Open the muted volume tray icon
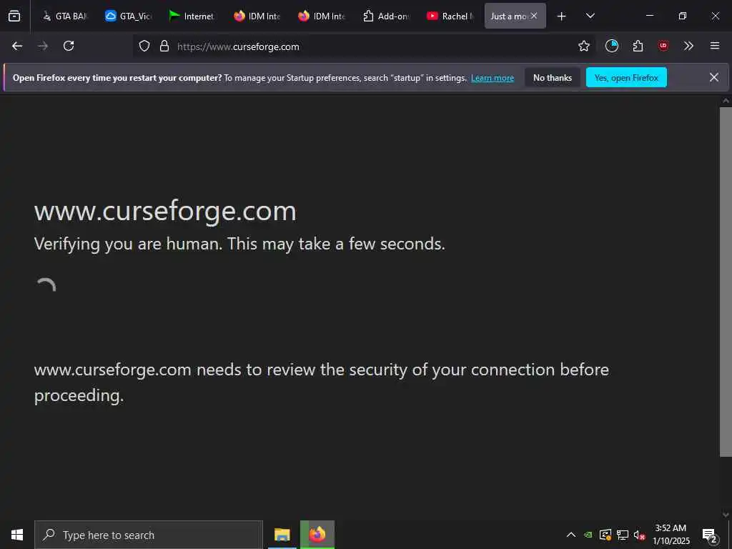The height and width of the screenshot is (549, 732). tap(639, 535)
